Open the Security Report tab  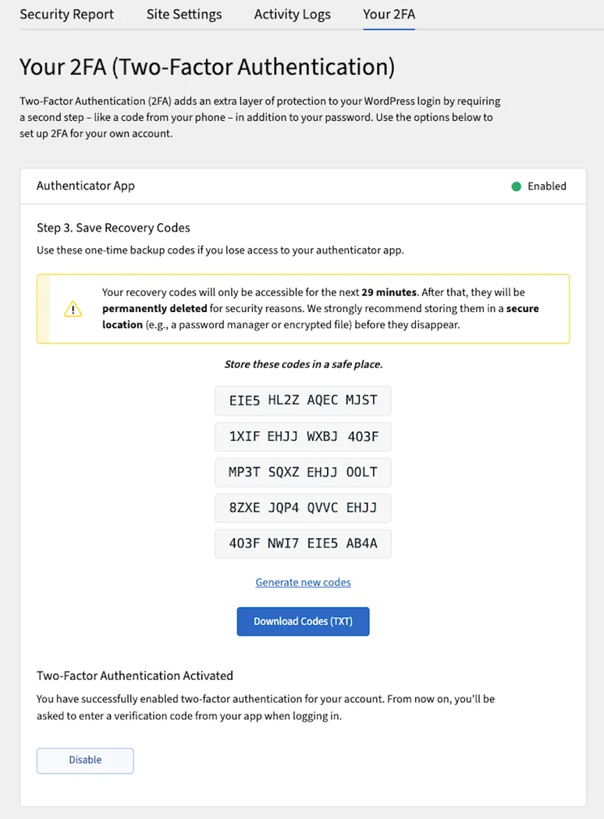click(x=66, y=14)
